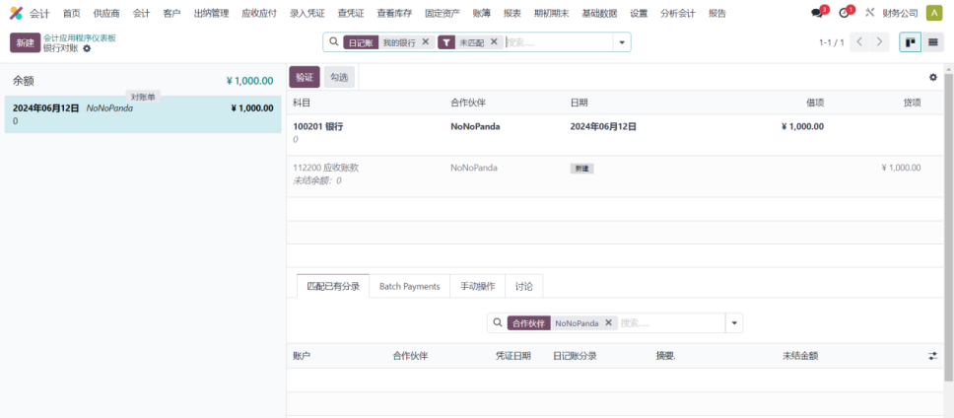This screenshot has width=954, height=418.
Task: Open the 手动操作 tab
Action: click(477, 286)
